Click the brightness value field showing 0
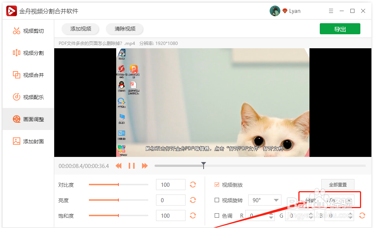Screen dimensions: 374x228 point(170,200)
